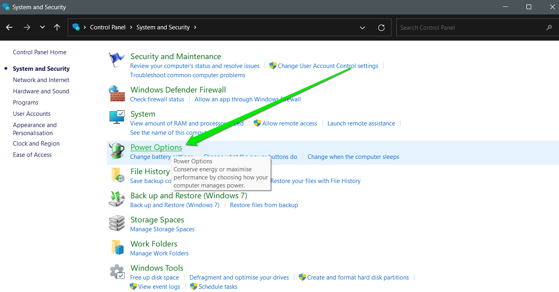This screenshot has width=559, height=292.
Task: Expand the address bar history dropdown
Action: point(362,27)
